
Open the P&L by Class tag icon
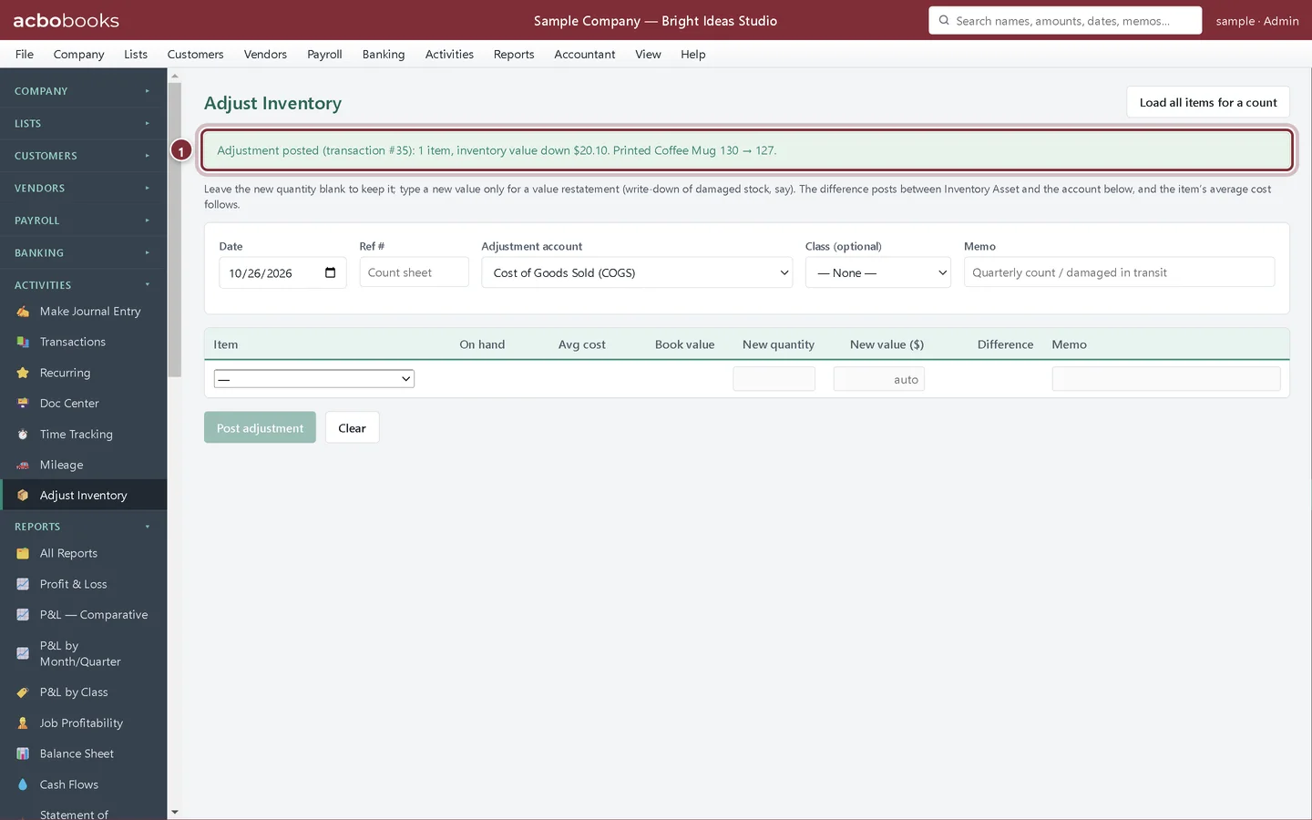(23, 692)
